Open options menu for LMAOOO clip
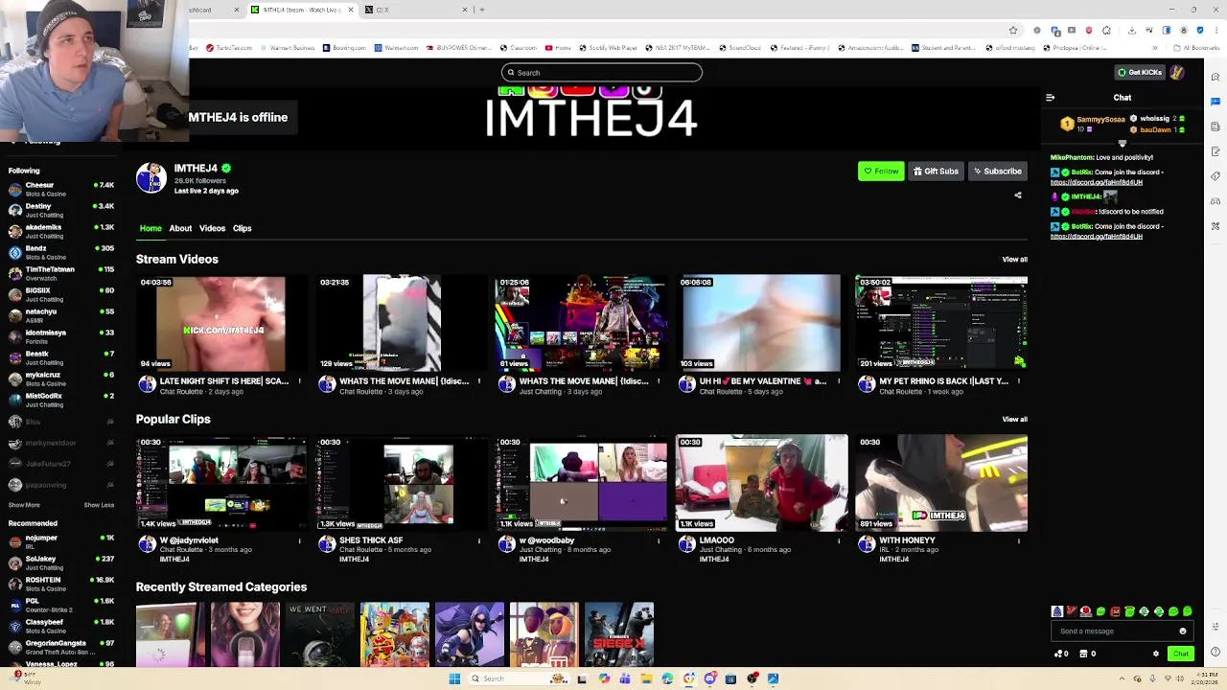Screen dimensions: 1227x690 click(839, 540)
